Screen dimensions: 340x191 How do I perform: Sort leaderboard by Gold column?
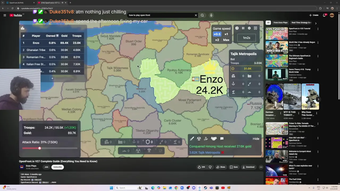64,36
